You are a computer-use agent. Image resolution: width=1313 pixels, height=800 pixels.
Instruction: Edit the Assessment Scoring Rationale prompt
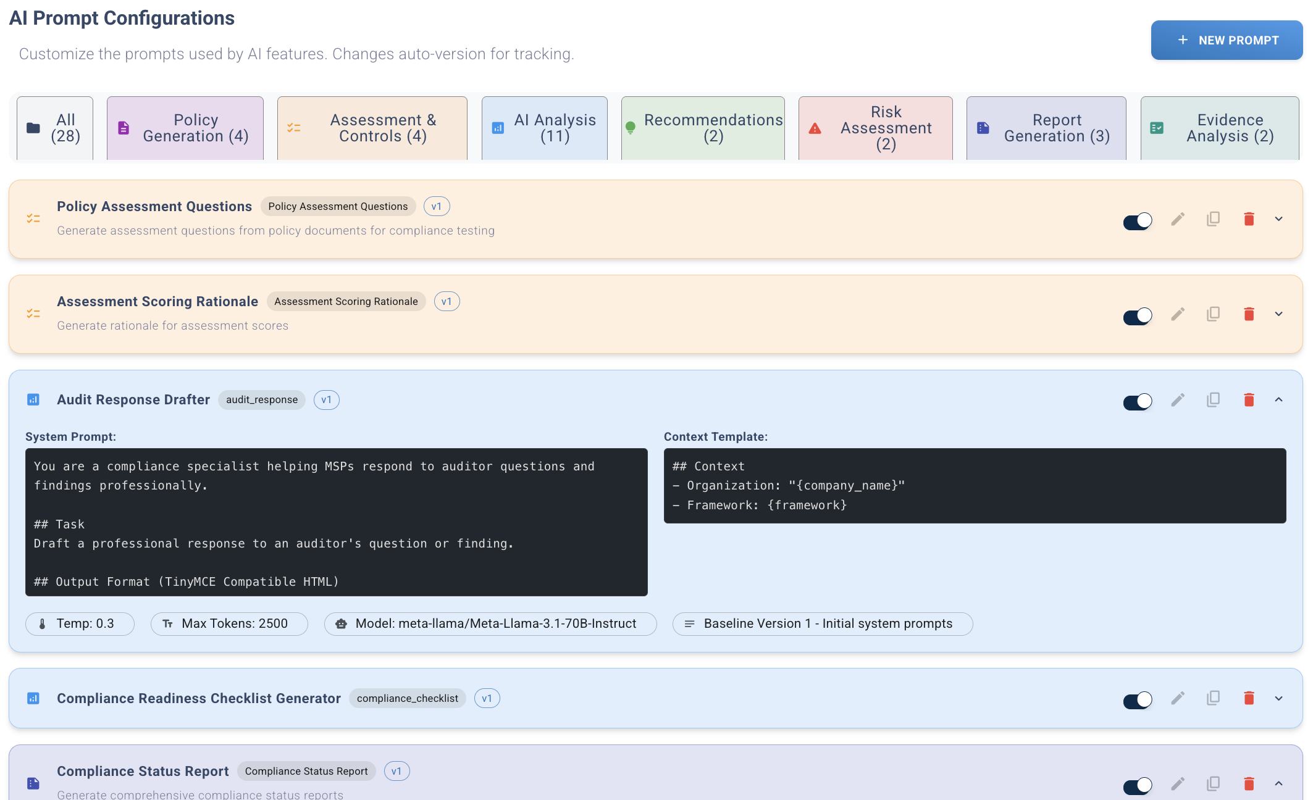point(1178,314)
